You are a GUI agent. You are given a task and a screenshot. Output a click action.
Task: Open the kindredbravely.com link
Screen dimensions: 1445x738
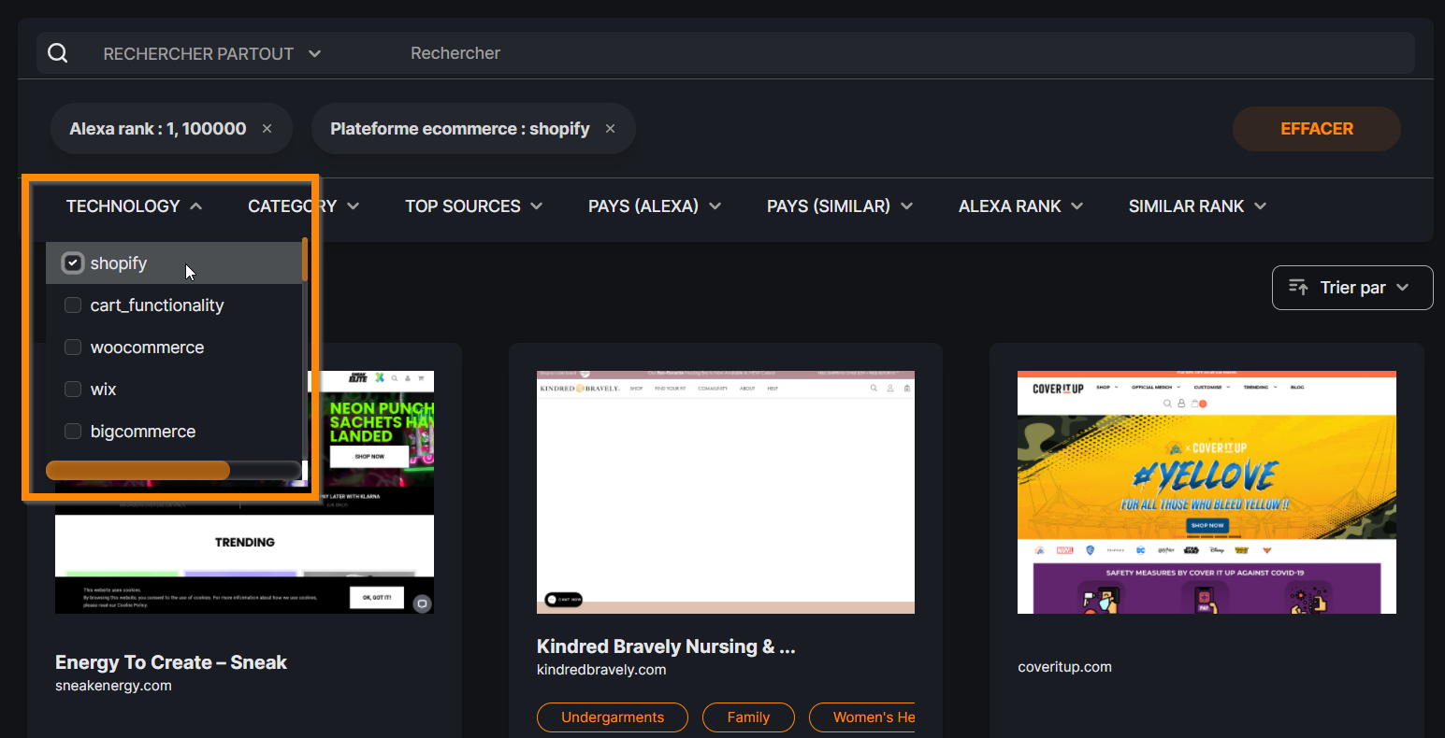(x=601, y=670)
